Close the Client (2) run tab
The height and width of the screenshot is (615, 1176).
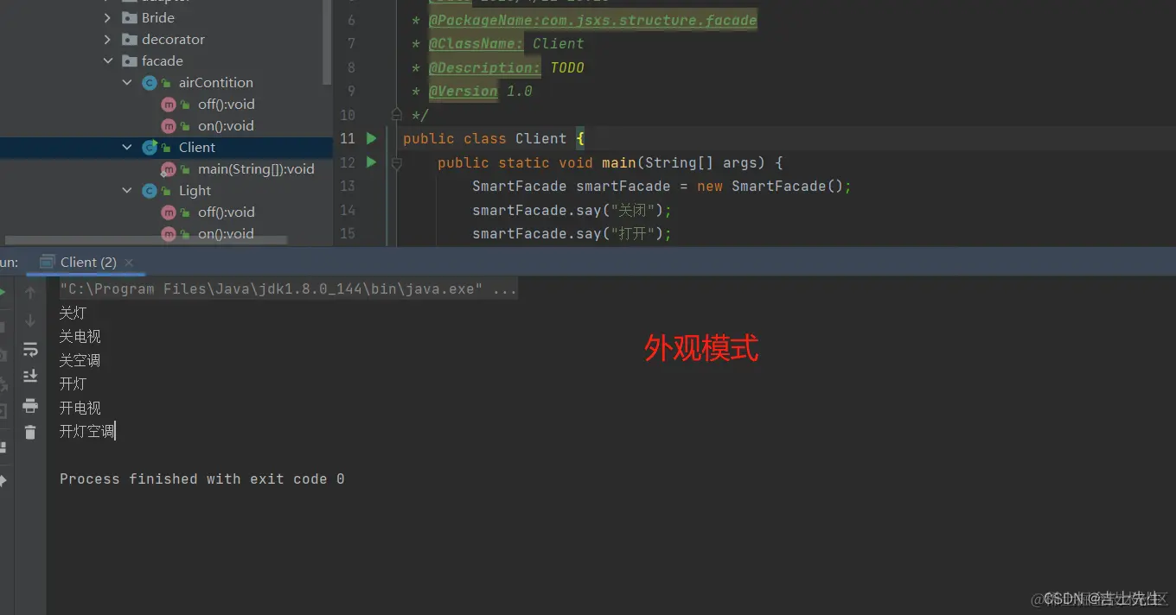point(129,263)
